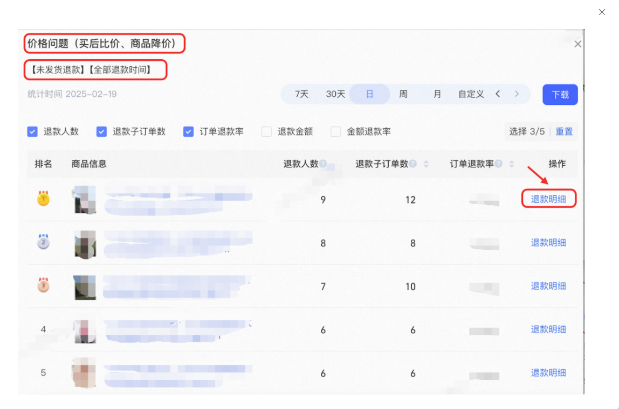This screenshot has width=619, height=409.
Task: Click help icon beside 订单退款率 column header
Action: coord(499,164)
